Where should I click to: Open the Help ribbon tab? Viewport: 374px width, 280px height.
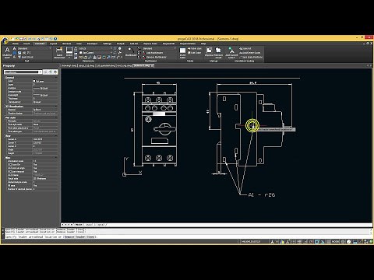(203, 44)
